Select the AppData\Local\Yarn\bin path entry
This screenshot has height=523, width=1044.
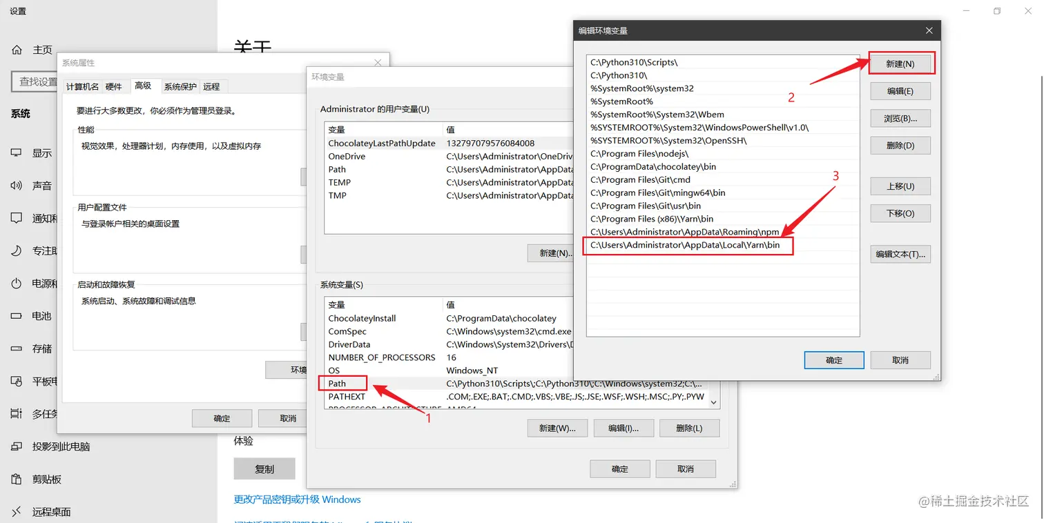pos(723,245)
